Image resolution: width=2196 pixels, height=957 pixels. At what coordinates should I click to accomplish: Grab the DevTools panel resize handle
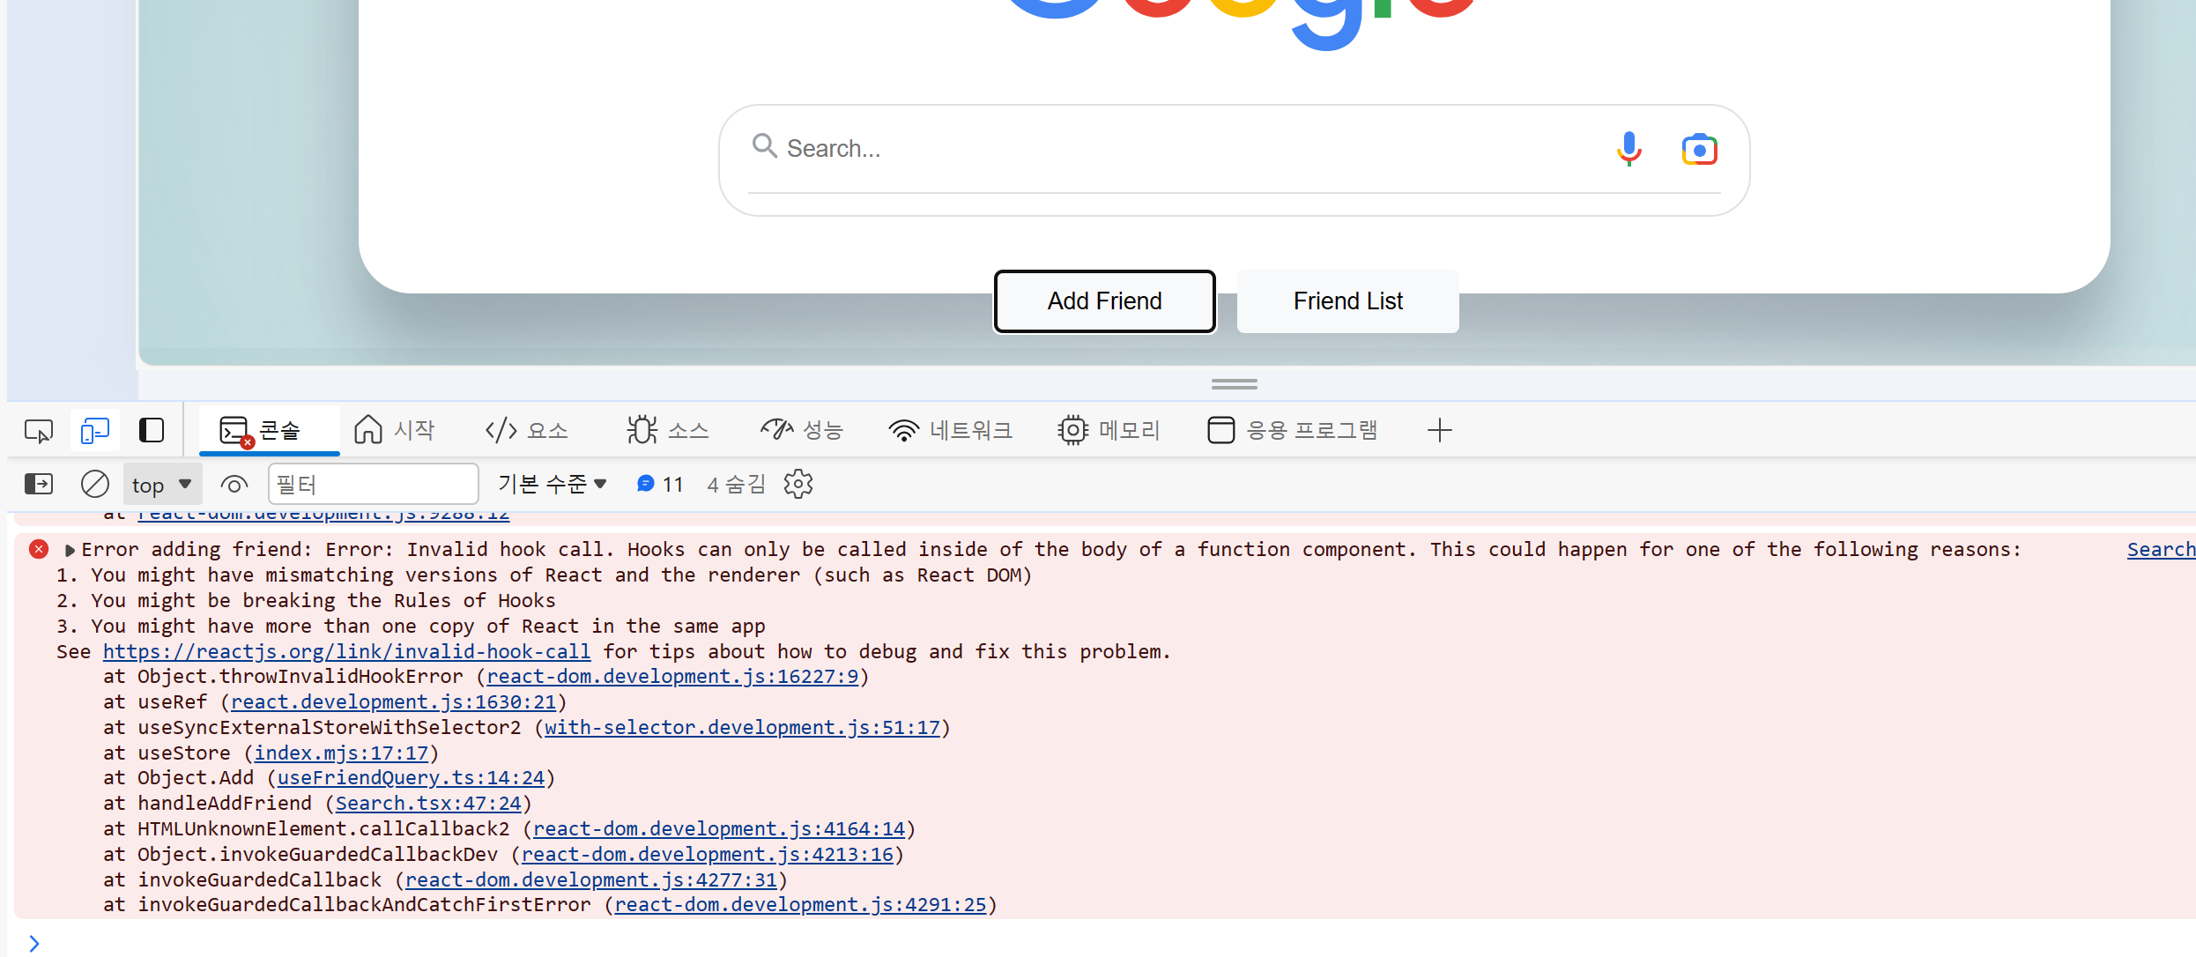[x=1234, y=384]
